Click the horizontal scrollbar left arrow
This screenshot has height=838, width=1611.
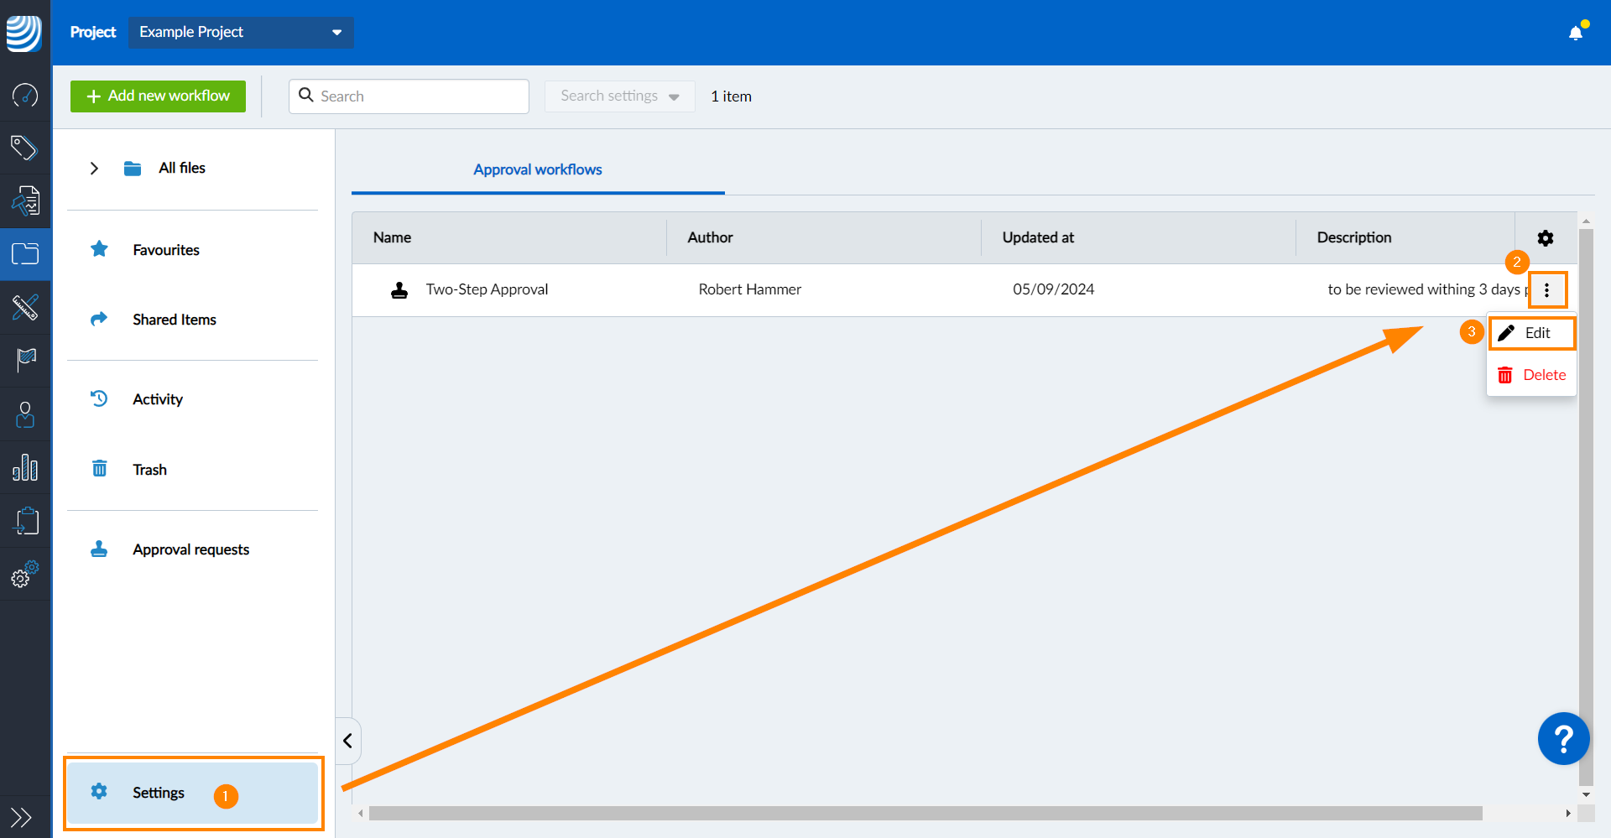[361, 813]
